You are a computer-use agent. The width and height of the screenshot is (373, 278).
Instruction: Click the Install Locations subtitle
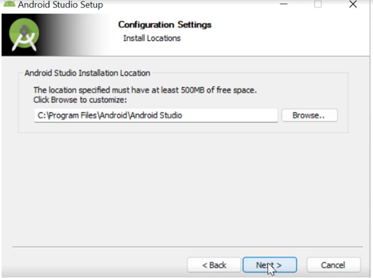coord(152,38)
